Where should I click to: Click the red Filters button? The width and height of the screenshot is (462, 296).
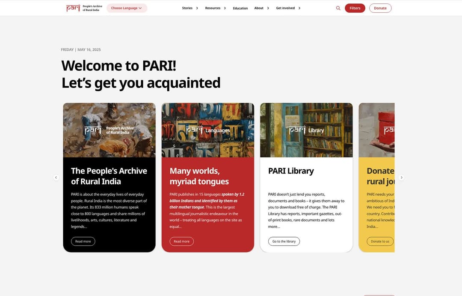355,8
